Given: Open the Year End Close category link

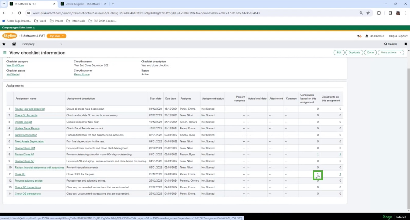Looking at the screenshot, I should (15, 66).
